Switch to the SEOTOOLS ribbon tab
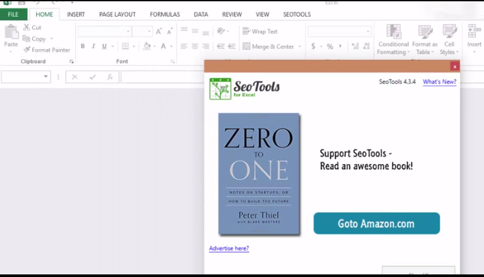 click(296, 14)
